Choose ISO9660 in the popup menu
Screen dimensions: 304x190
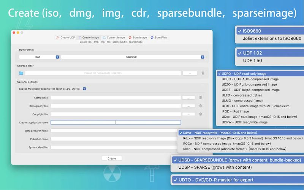270,31
